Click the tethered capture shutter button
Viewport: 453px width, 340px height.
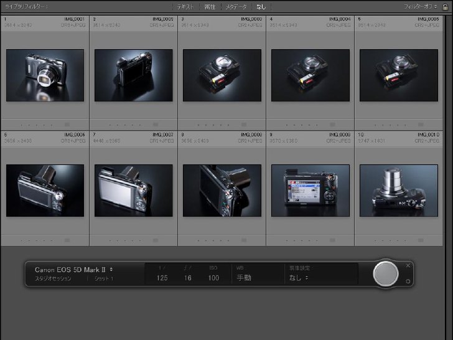pyautogui.click(x=386, y=273)
